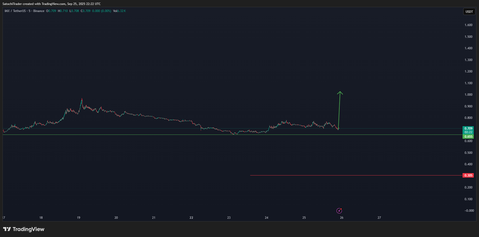Click the 1.400 price axis label
The image size is (479, 237).
click(x=468, y=48)
